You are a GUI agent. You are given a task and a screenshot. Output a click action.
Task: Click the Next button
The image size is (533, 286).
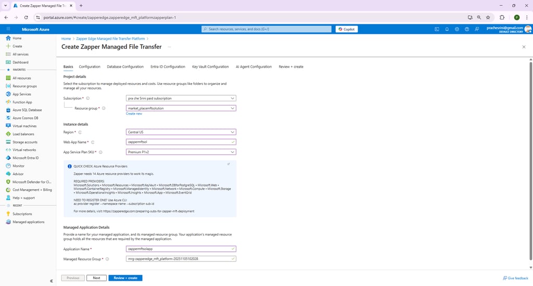[96, 278]
